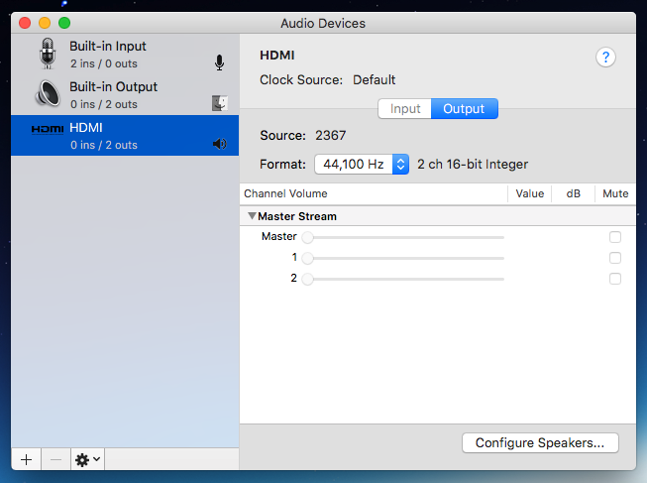This screenshot has width=647, height=483.
Task: Open the gear action menu
Action: click(x=87, y=459)
